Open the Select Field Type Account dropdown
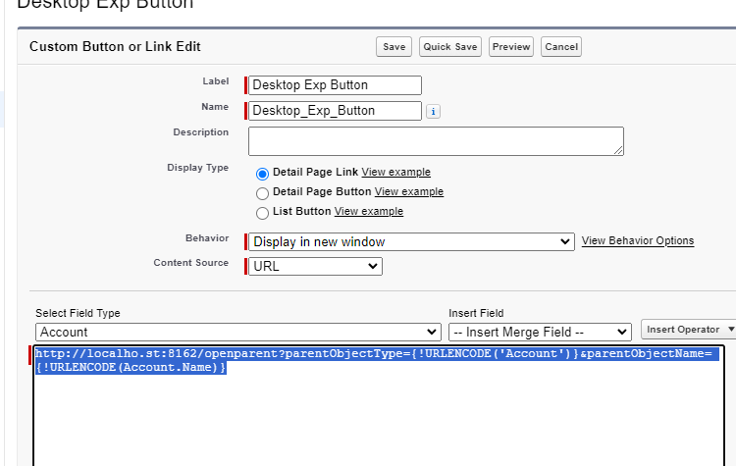The width and height of the screenshot is (736, 466). point(238,332)
